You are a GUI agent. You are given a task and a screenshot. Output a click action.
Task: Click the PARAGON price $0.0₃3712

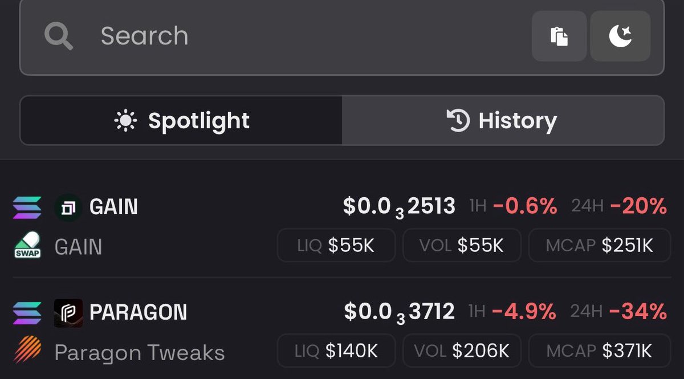[x=400, y=312]
